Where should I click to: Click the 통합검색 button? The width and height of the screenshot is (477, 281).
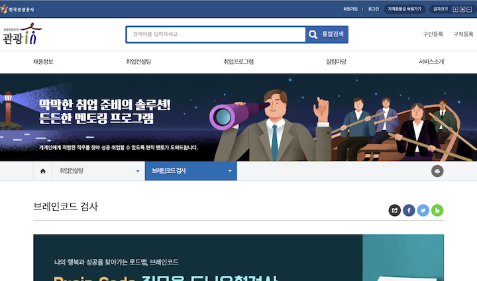[327, 34]
